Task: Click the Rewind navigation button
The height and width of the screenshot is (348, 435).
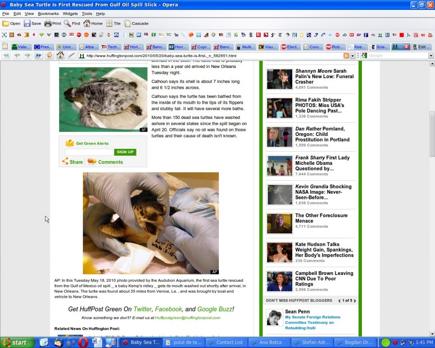Action: 6,56
